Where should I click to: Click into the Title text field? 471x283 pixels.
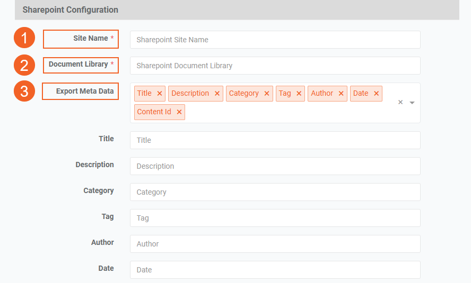pyautogui.click(x=275, y=140)
